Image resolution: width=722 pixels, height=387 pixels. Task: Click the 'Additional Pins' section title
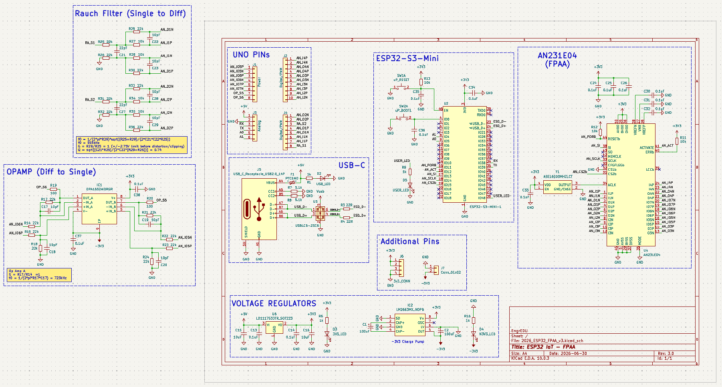point(410,241)
